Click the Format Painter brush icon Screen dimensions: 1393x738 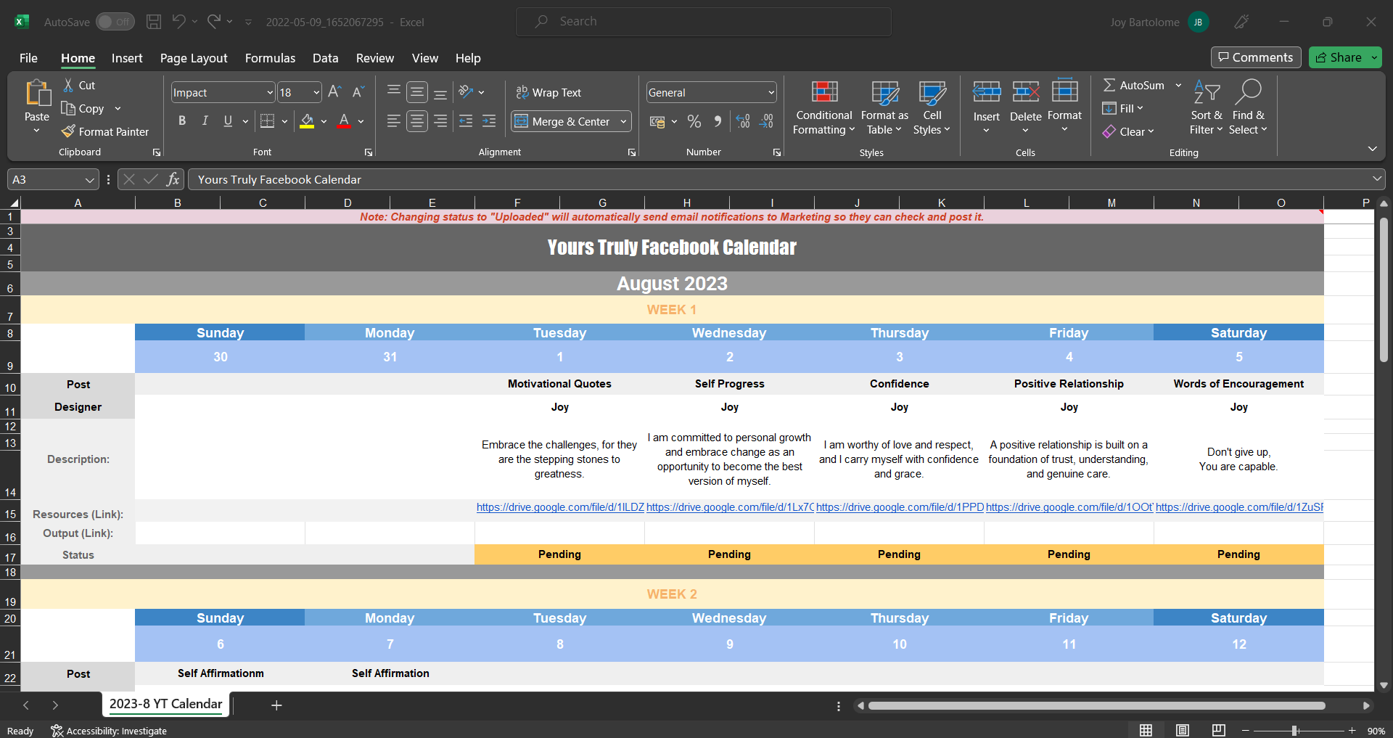point(68,131)
